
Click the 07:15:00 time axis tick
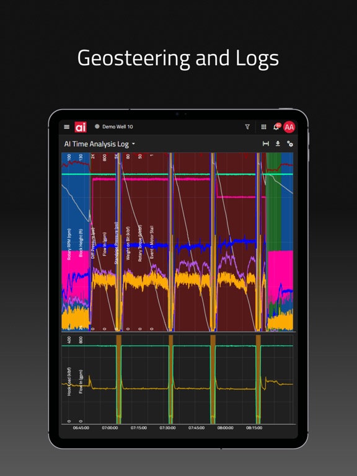click(x=139, y=428)
